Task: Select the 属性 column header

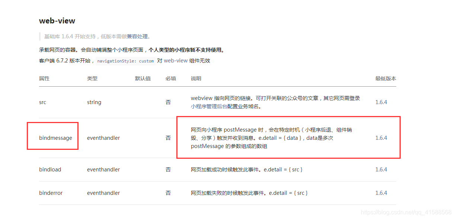Action: click(44, 78)
